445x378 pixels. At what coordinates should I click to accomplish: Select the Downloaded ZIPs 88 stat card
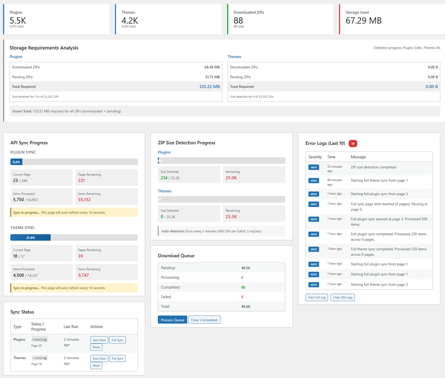(281, 19)
